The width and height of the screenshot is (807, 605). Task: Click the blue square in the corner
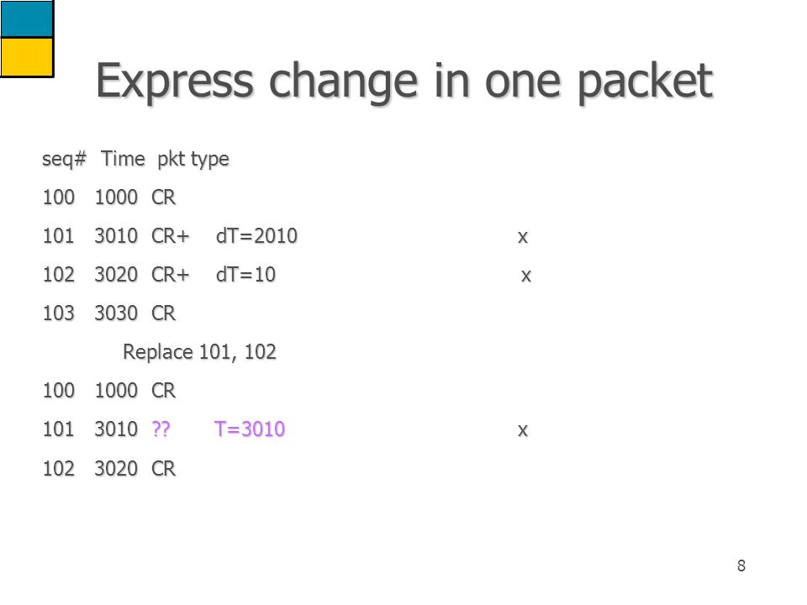tap(27, 18)
